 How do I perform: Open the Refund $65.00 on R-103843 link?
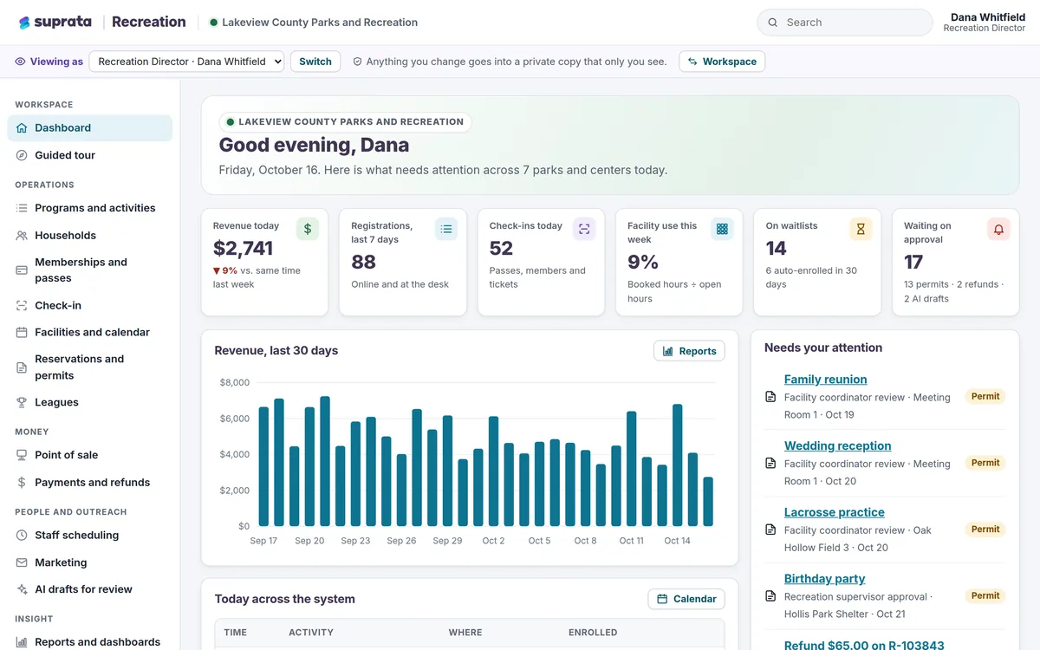864,645
